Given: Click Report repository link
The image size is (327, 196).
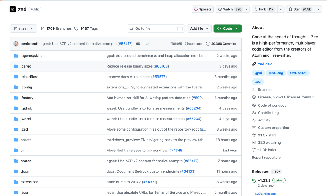Looking at the screenshot, I should point(266,158).
